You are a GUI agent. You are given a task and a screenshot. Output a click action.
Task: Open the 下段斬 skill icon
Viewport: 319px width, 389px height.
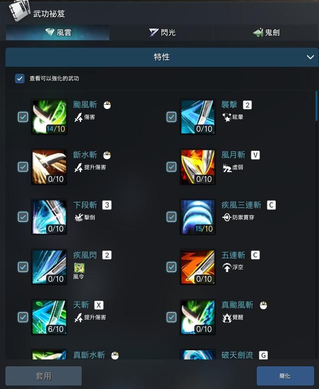pyautogui.click(x=49, y=217)
